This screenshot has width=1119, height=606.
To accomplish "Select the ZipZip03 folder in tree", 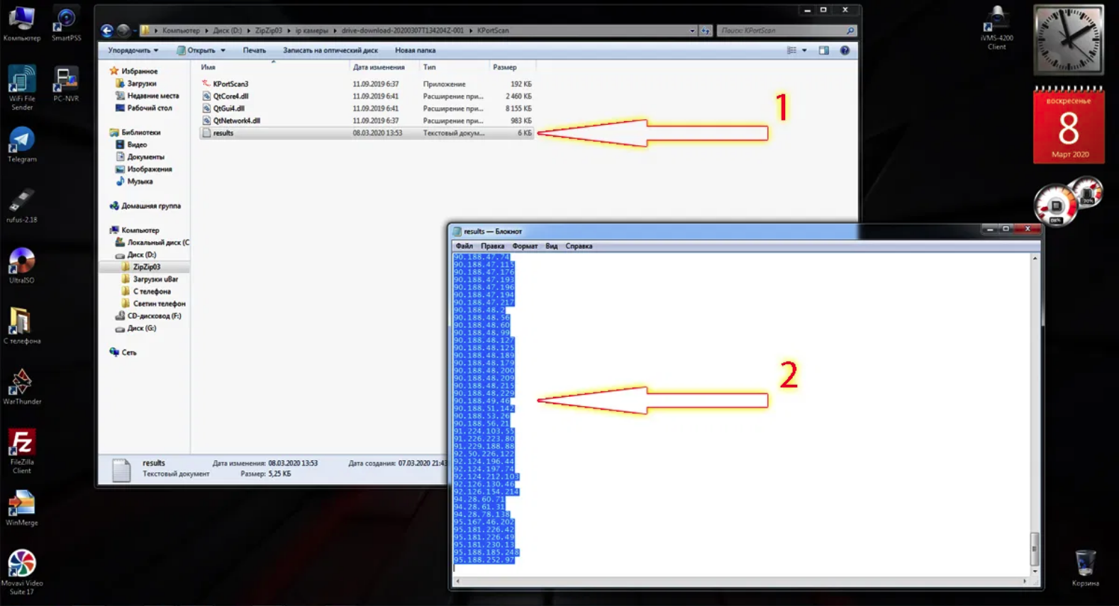I will pyautogui.click(x=147, y=267).
